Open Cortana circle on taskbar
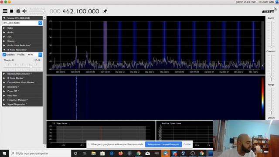This screenshot has height=157, width=279. [75, 153]
